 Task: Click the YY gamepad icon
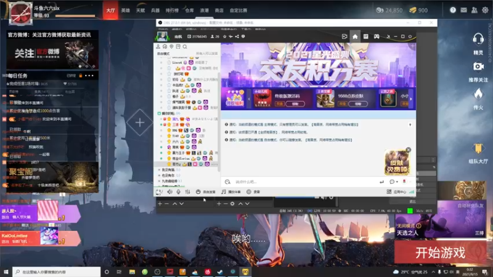[x=377, y=36]
